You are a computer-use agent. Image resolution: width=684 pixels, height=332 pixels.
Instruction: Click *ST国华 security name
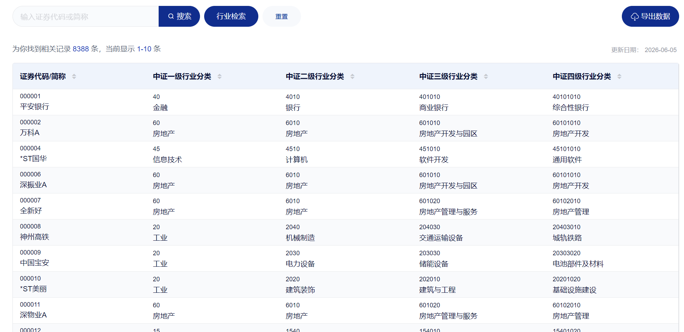(33, 159)
